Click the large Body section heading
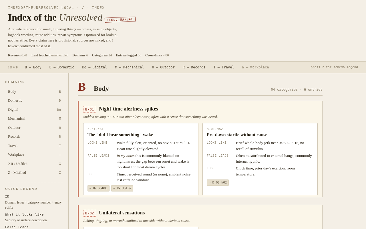 (x=101, y=89)
